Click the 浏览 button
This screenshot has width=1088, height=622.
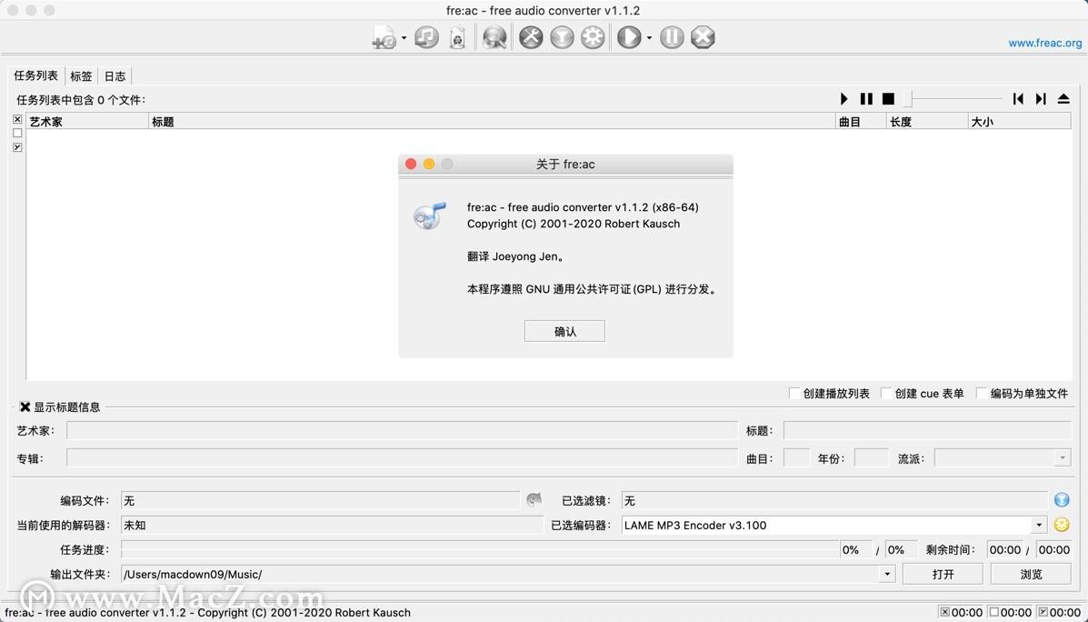(1031, 574)
